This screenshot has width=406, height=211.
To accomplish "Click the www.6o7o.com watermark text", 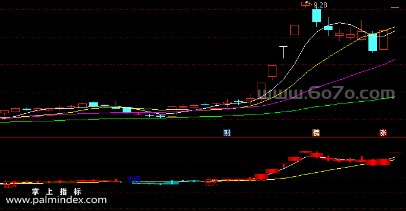I will [x=326, y=93].
